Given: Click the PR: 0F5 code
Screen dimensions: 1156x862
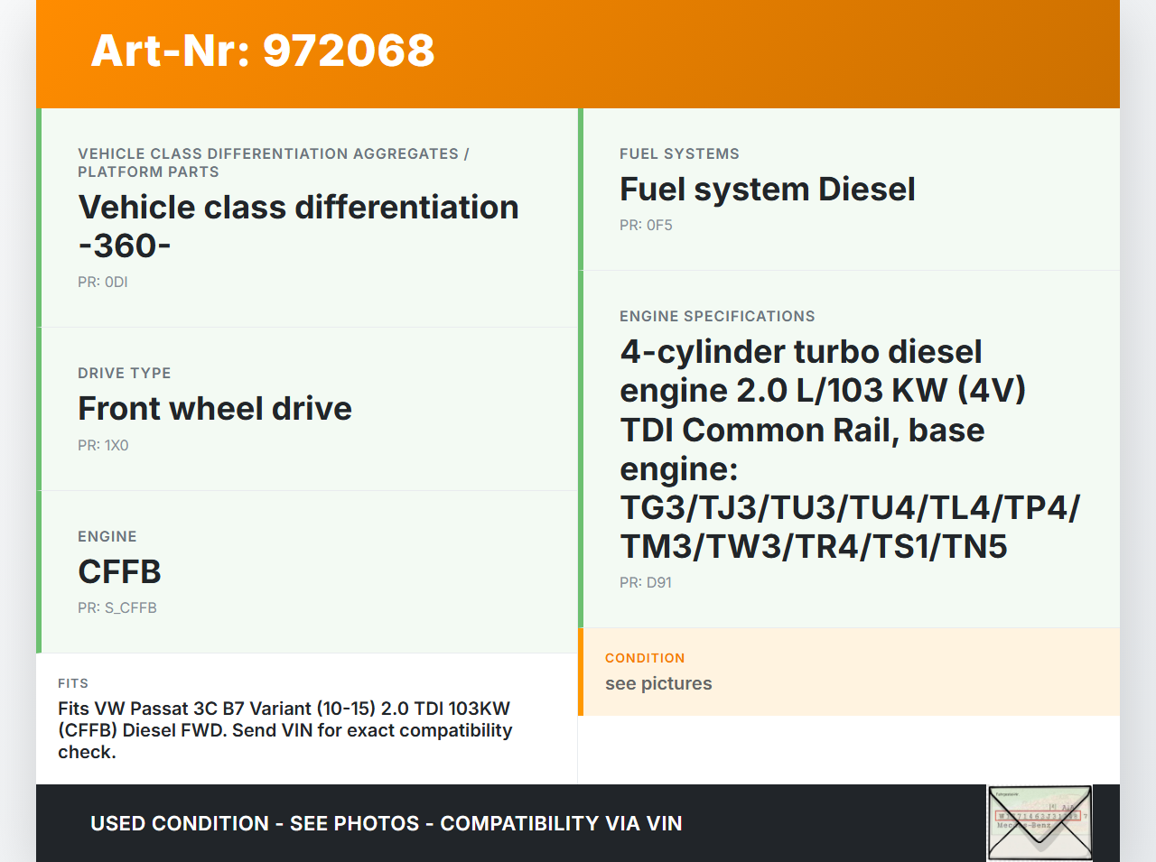Looking at the screenshot, I should coord(646,225).
